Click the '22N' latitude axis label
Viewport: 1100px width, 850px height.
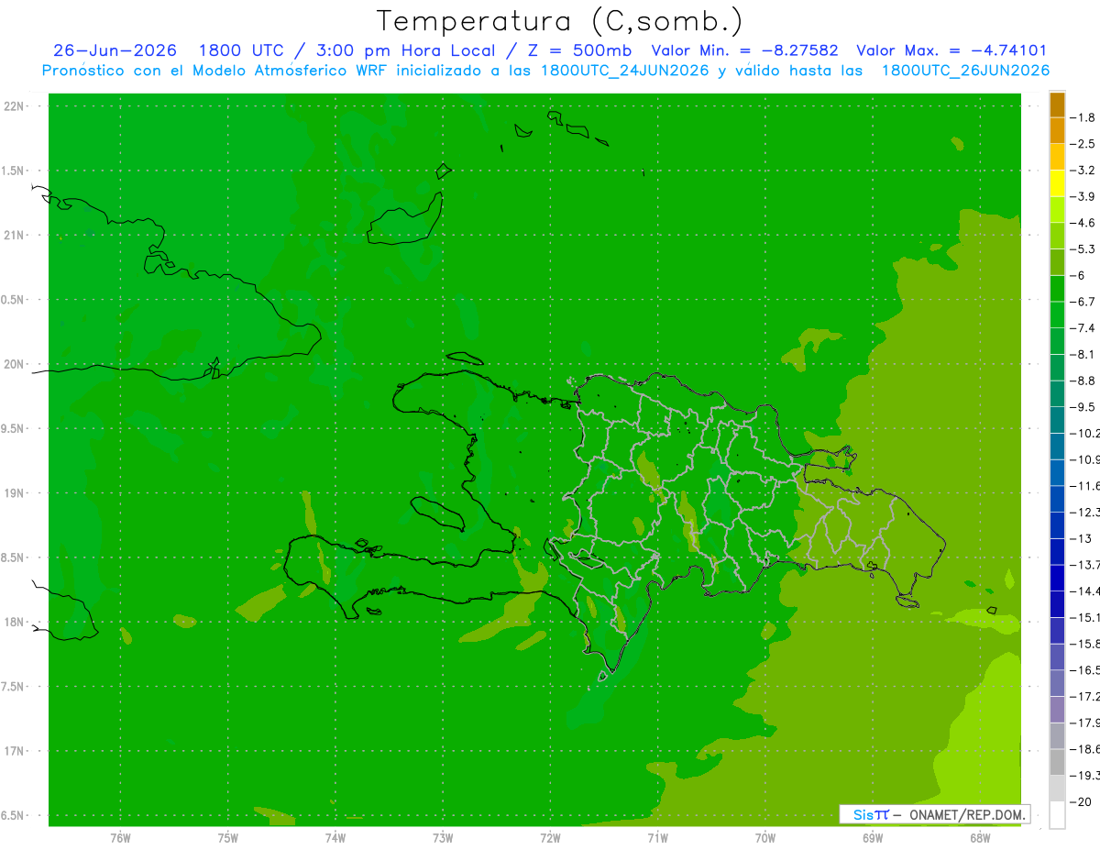click(x=14, y=106)
